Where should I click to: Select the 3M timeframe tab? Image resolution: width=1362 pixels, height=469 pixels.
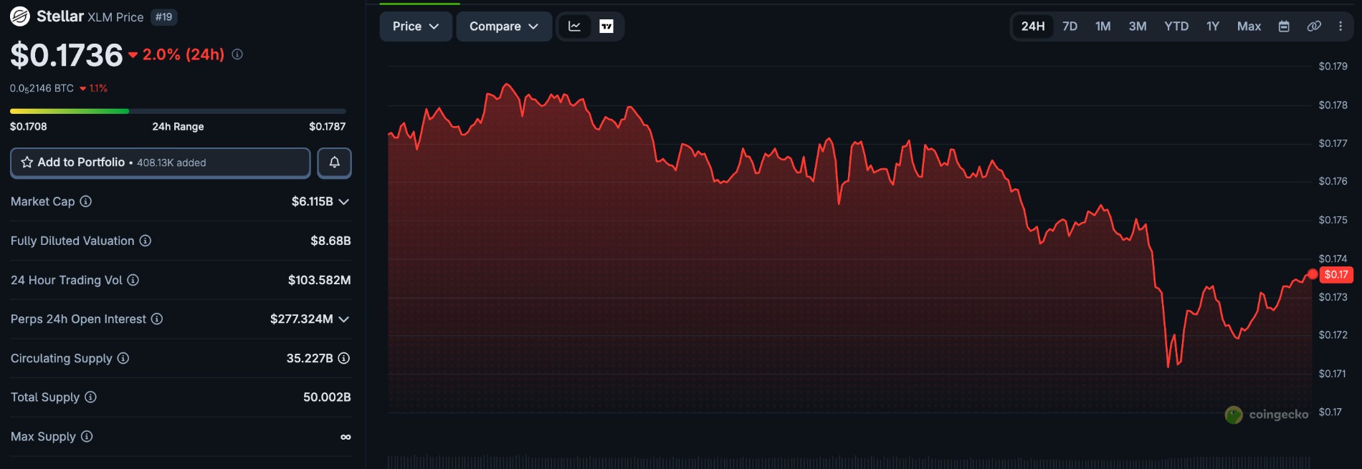pos(1138,26)
